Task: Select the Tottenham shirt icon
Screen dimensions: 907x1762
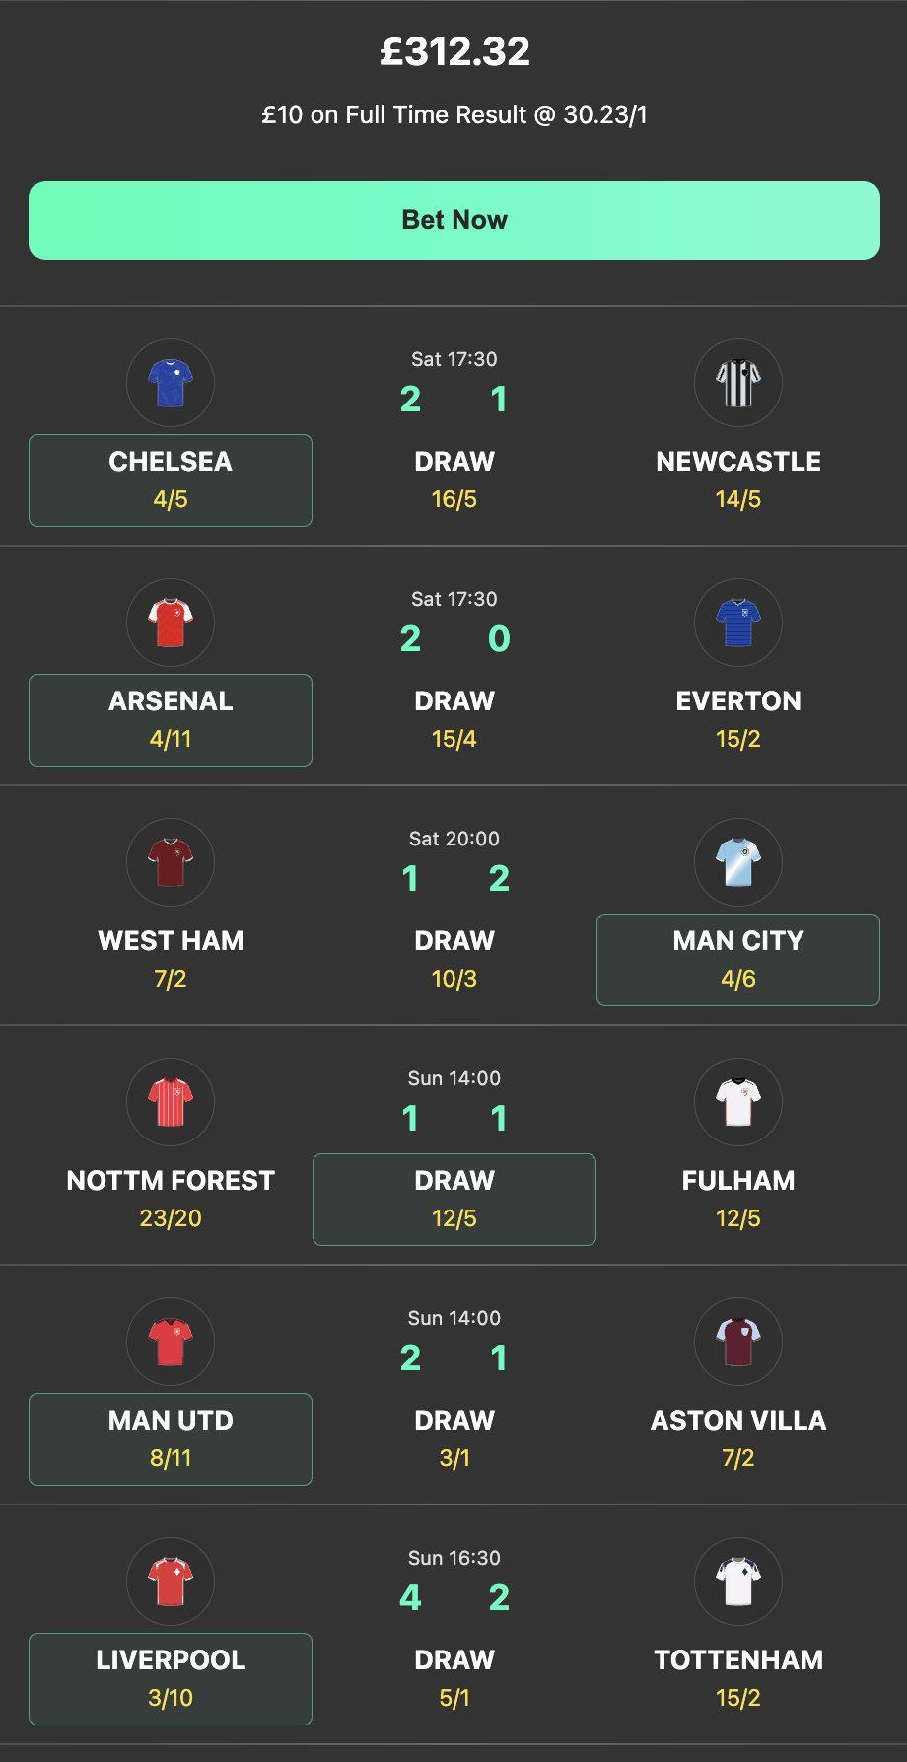Action: [x=737, y=1581]
